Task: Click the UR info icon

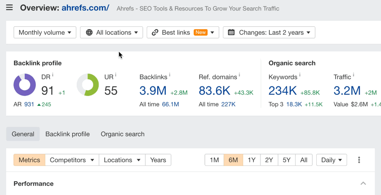Action: (116, 75)
